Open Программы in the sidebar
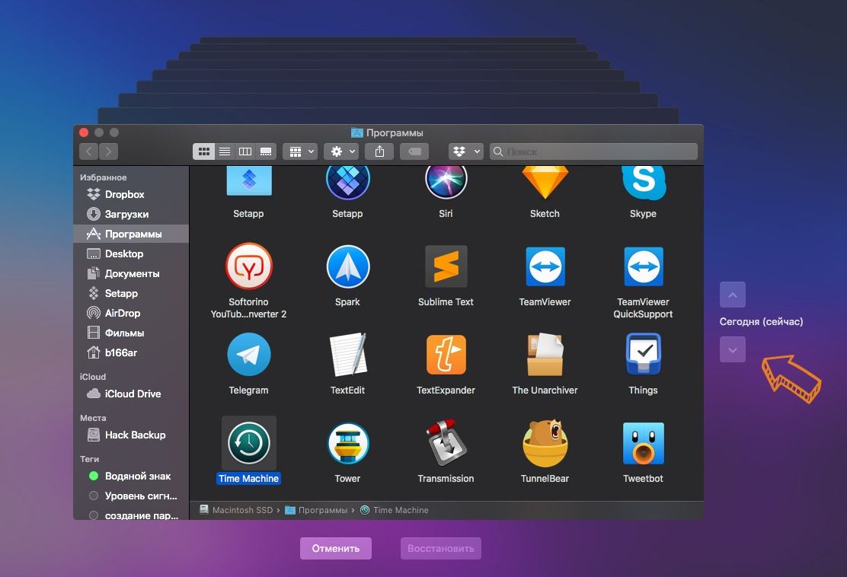The height and width of the screenshot is (577, 847). 131,234
